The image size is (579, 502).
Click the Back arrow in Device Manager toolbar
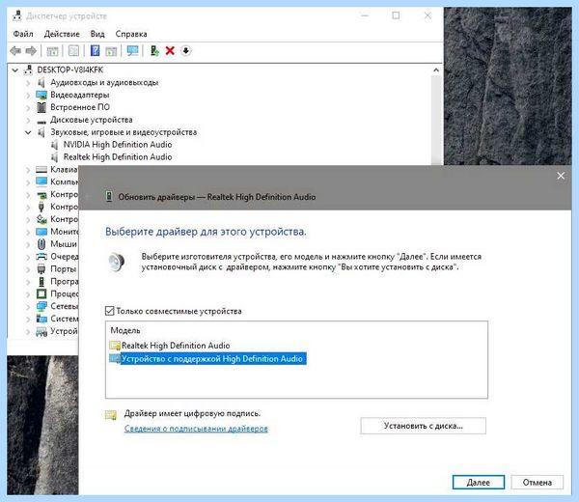pyautogui.click(x=15, y=50)
